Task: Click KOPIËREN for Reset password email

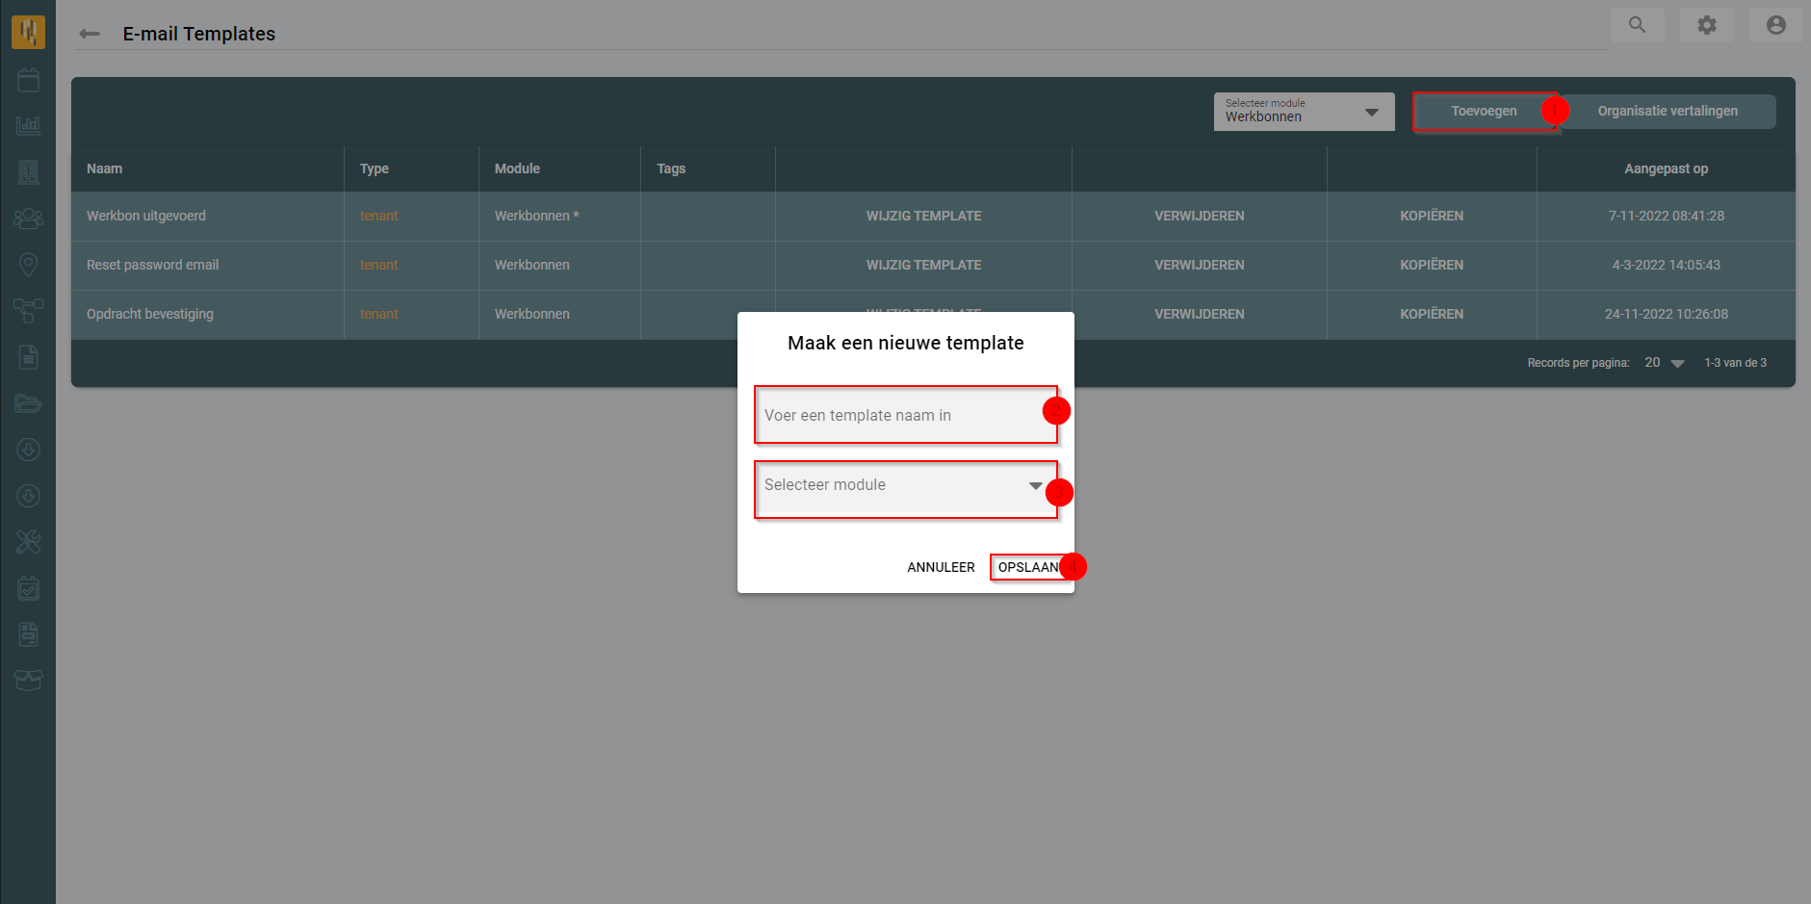Action: coord(1431,265)
